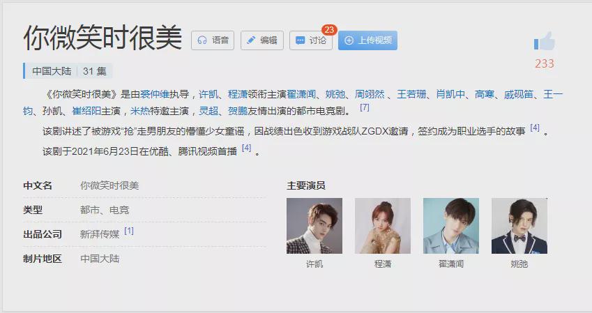Open the 程潇 link in the intro text
The height and width of the screenshot is (313, 592).
click(238, 94)
